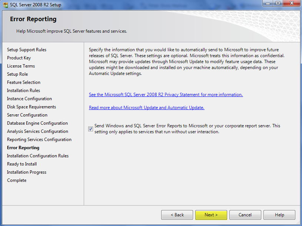Select Setup Role step
Screen dimensions: 302x226
[17, 74]
